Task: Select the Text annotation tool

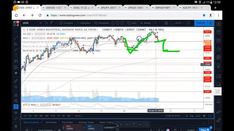Action: click(x=16, y=55)
